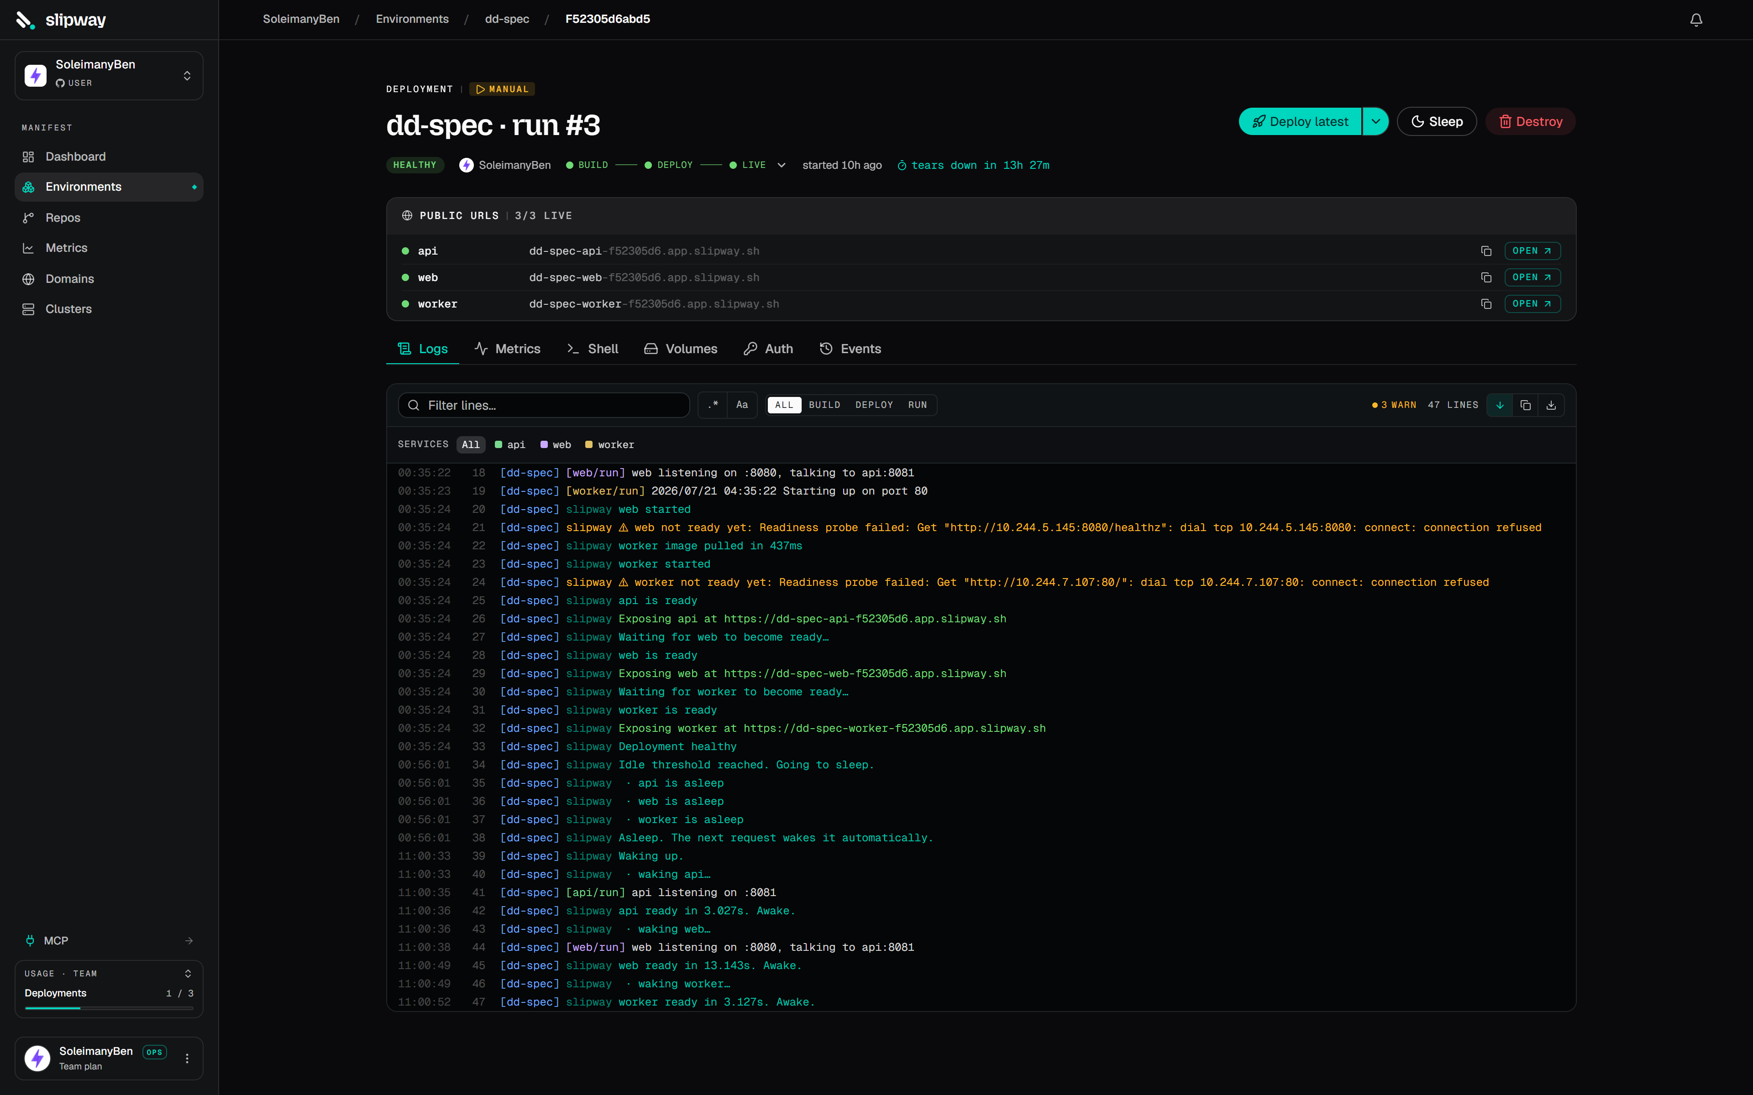This screenshot has height=1095, width=1753.
Task: Click the search icon in filter box
Action: [x=414, y=406]
